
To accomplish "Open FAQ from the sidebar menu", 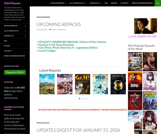I will (x=6, y=41).
